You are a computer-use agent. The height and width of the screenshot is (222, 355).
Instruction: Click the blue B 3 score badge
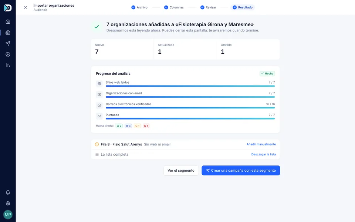(x=128, y=126)
